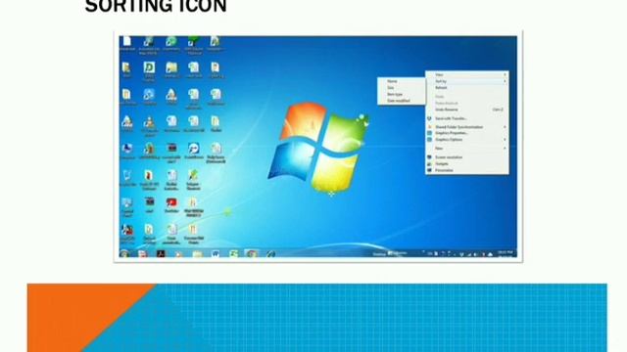Image resolution: width=627 pixels, height=352 pixels.
Task: Open Adobe Reader from the taskbar
Action: tap(161, 253)
